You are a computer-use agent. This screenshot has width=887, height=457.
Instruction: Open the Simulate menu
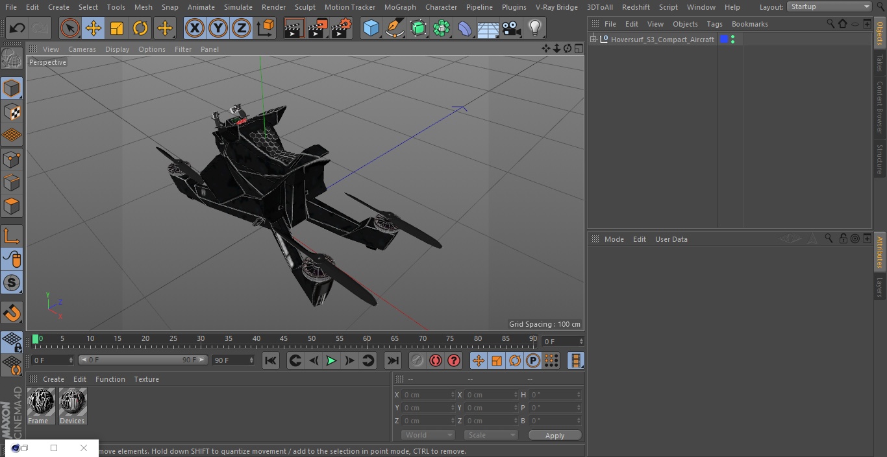[x=238, y=7]
